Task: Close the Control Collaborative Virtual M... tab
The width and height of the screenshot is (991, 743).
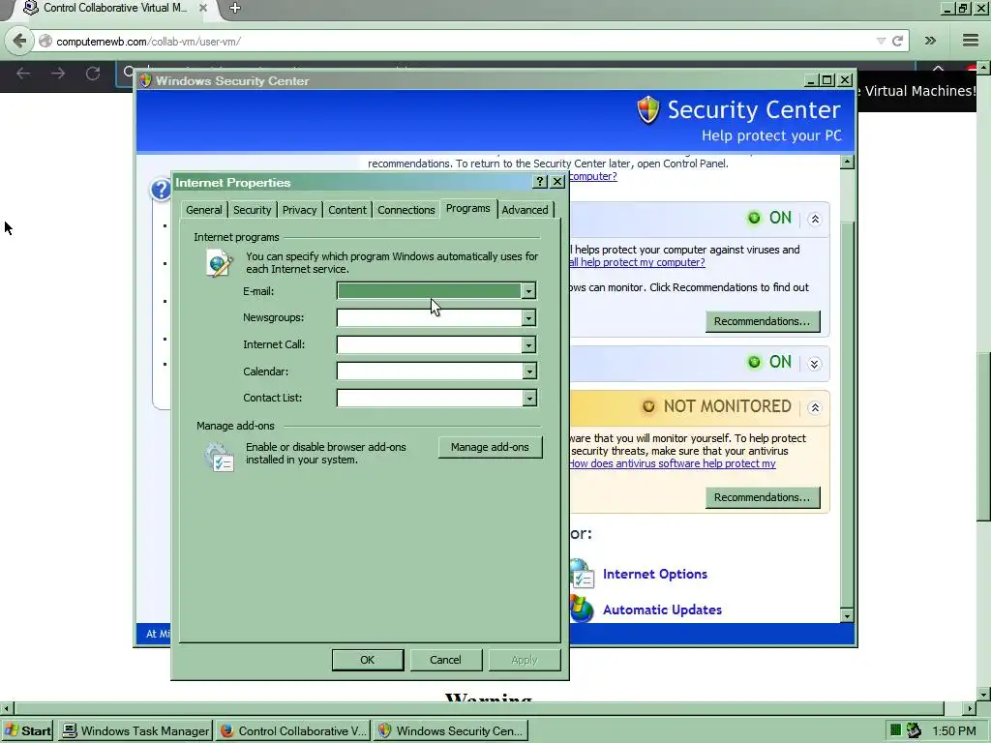Action: pos(203,8)
